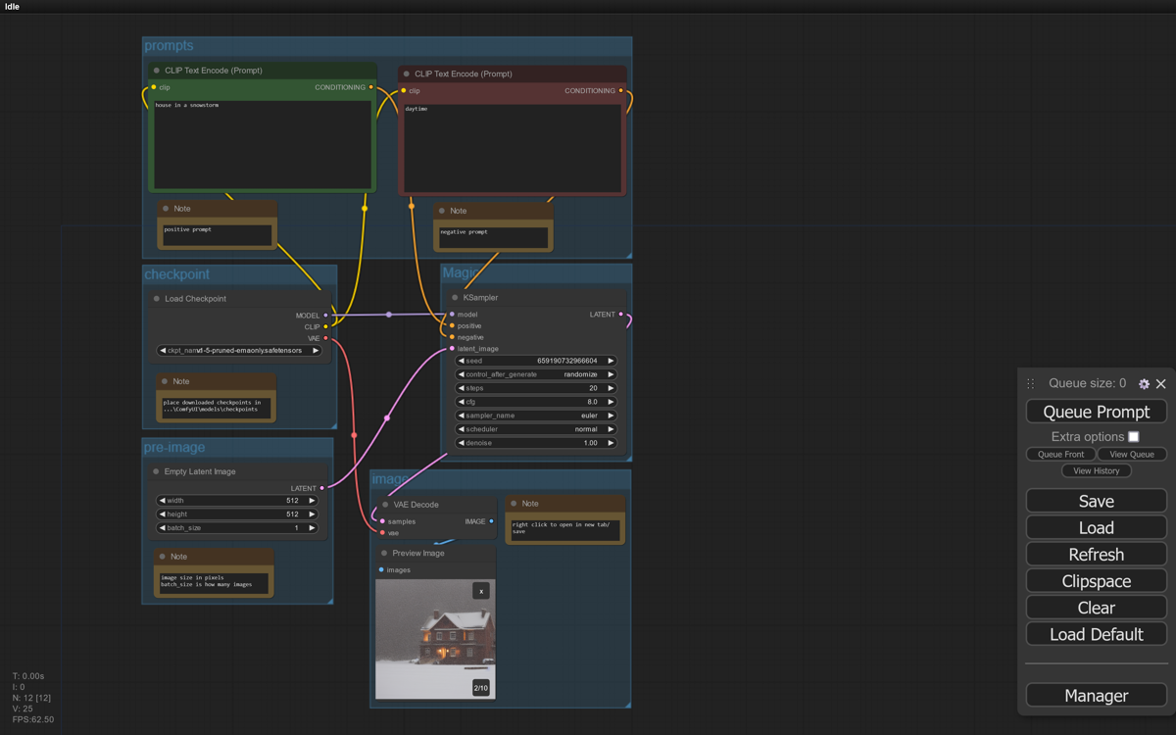Decrease width using its left arrow
The image size is (1176, 735).
[x=163, y=501]
